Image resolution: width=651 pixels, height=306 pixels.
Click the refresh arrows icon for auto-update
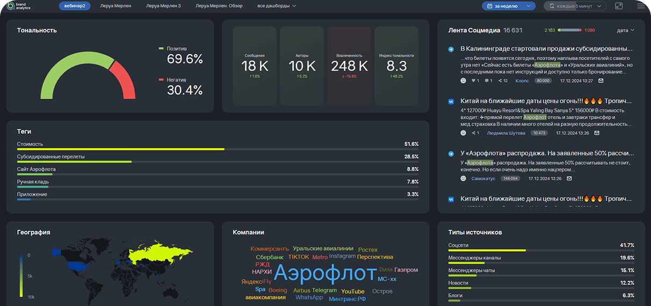(x=551, y=6)
